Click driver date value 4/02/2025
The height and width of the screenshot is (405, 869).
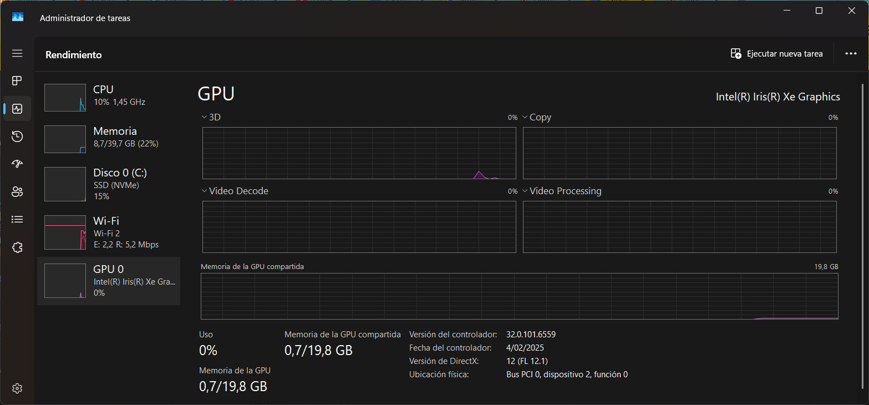click(525, 348)
